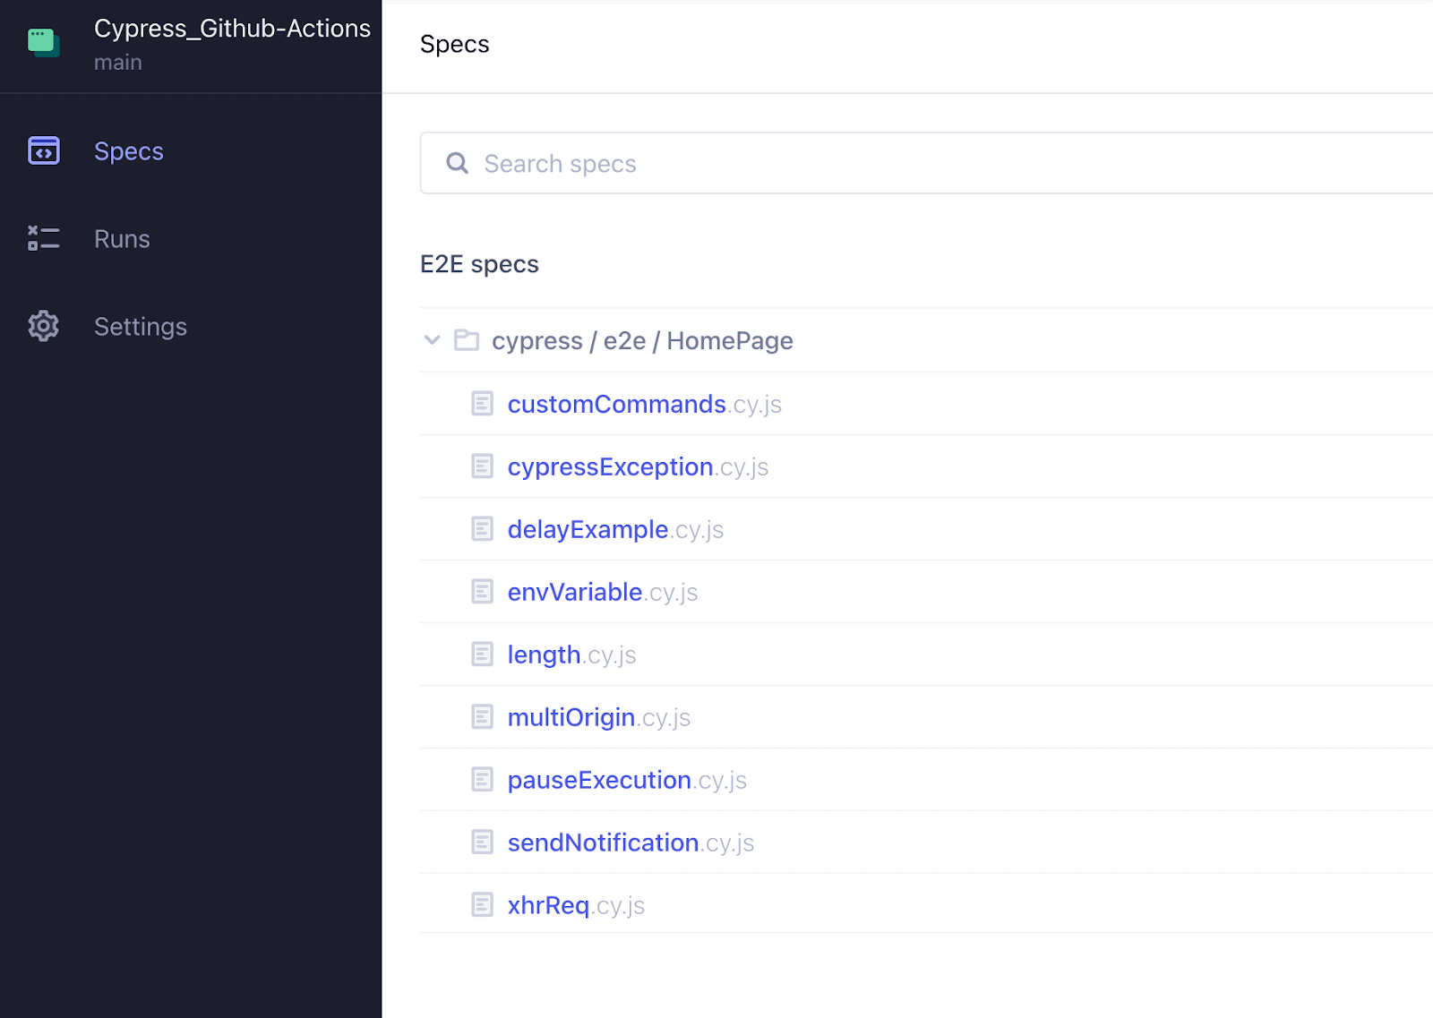Image resolution: width=1433 pixels, height=1018 pixels.
Task: Collapse the cypress / e2e / HomePage folder
Action: pyautogui.click(x=433, y=340)
